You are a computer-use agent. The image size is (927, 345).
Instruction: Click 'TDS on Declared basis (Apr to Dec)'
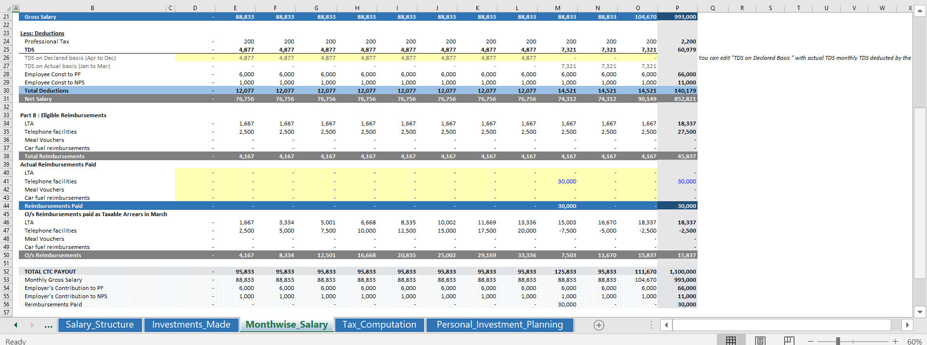pyautogui.click(x=70, y=58)
